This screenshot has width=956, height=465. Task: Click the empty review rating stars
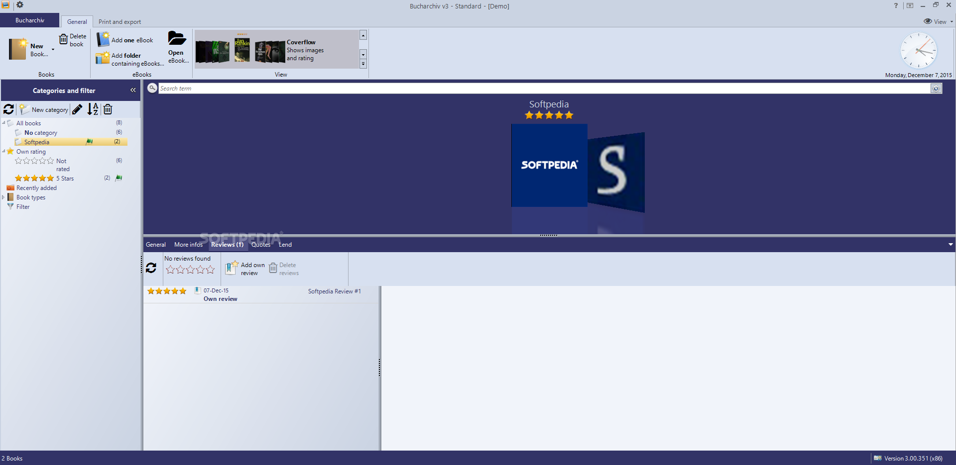pyautogui.click(x=190, y=270)
